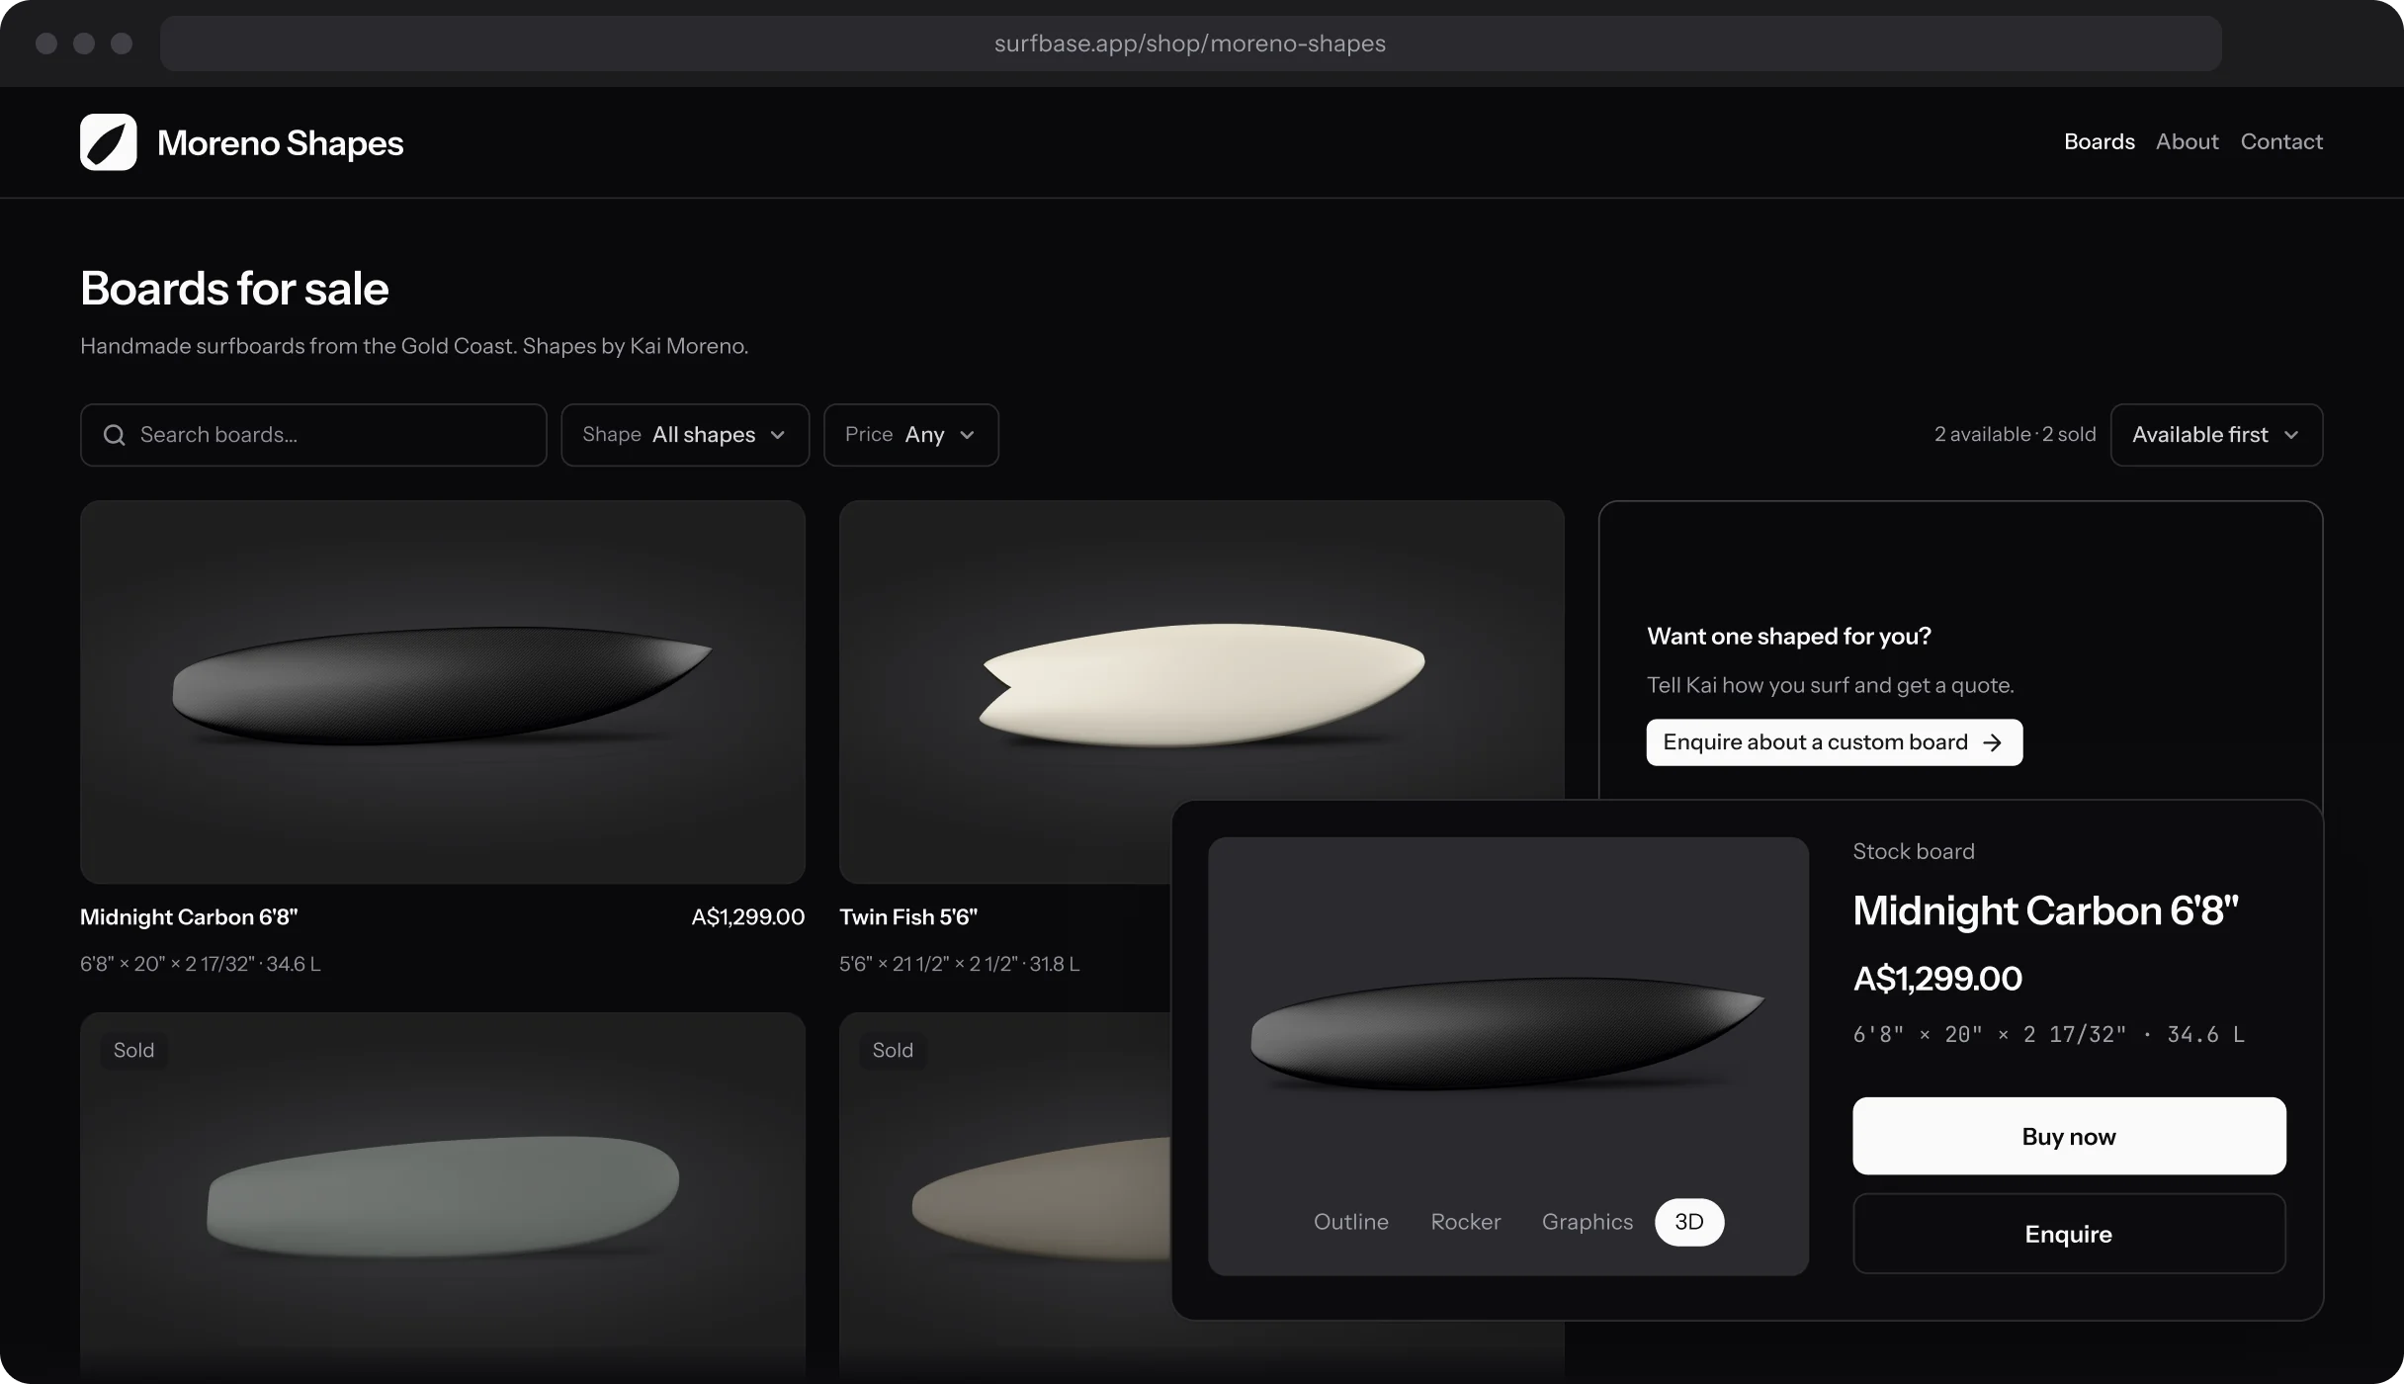Click the large Midnight Carbon 6'8" panel title
The height and width of the screenshot is (1384, 2404).
(2045, 910)
